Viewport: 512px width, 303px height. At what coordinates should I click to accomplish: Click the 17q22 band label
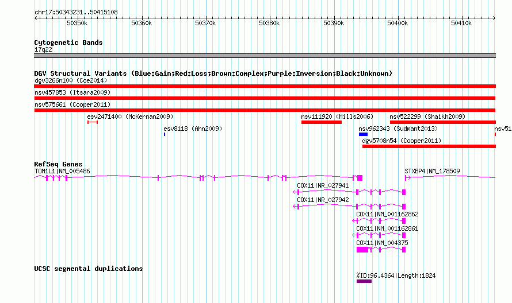pyautogui.click(x=43, y=49)
